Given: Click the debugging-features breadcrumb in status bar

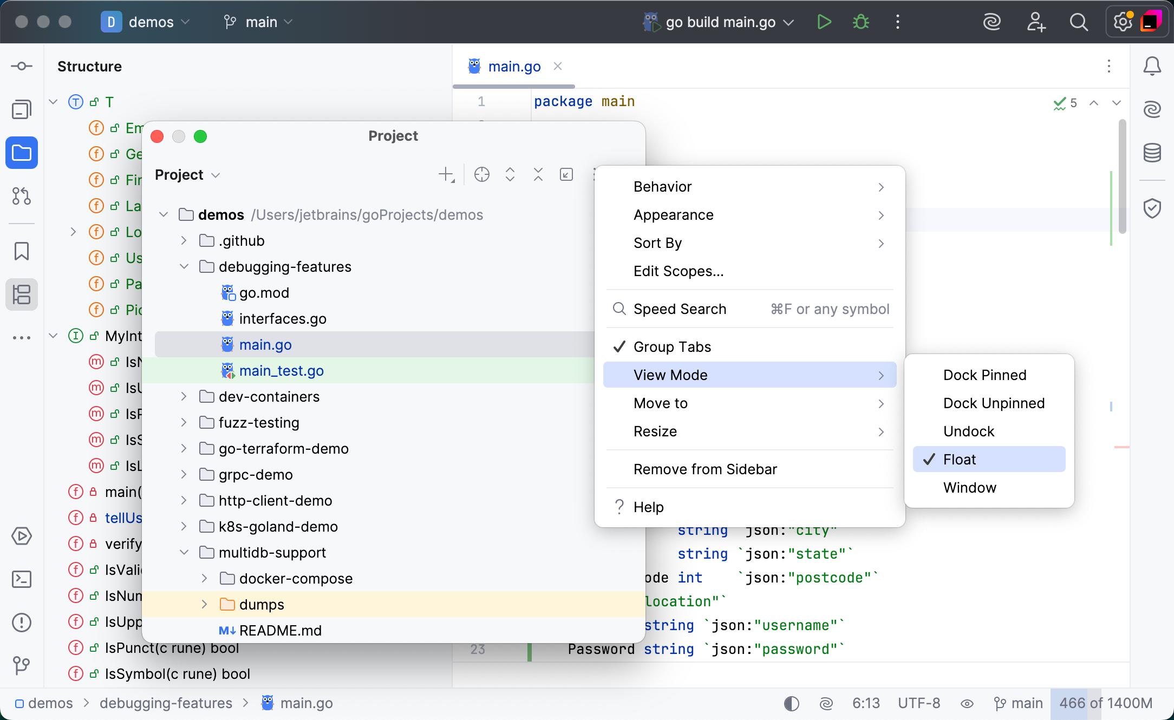Looking at the screenshot, I should (166, 703).
